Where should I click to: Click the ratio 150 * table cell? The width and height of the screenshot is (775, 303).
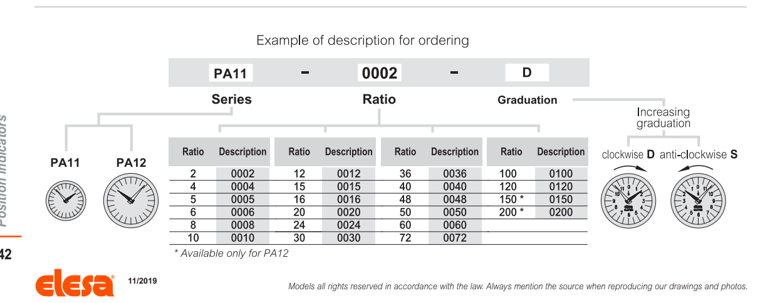click(x=511, y=199)
